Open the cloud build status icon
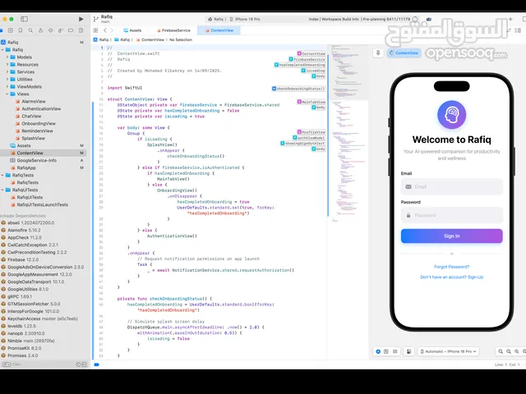 coord(429,19)
